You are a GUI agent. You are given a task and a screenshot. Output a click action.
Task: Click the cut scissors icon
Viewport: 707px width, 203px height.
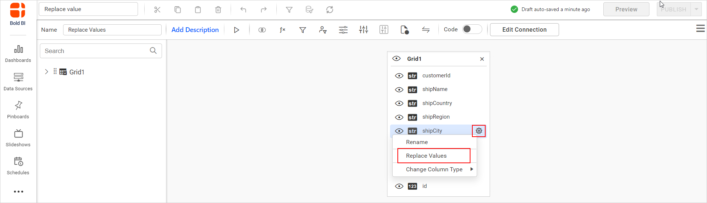[157, 10]
